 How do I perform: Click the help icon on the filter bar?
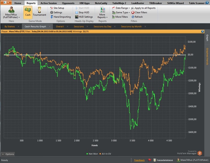(x=202, y=31)
